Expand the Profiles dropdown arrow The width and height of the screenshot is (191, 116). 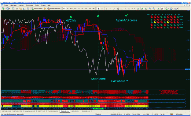pos(9,9)
